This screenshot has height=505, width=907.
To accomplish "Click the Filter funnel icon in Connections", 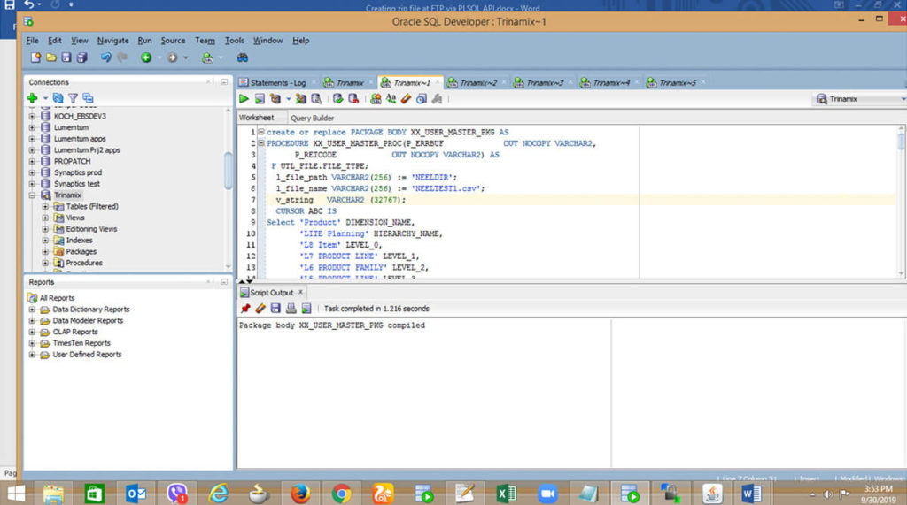I will coord(73,98).
